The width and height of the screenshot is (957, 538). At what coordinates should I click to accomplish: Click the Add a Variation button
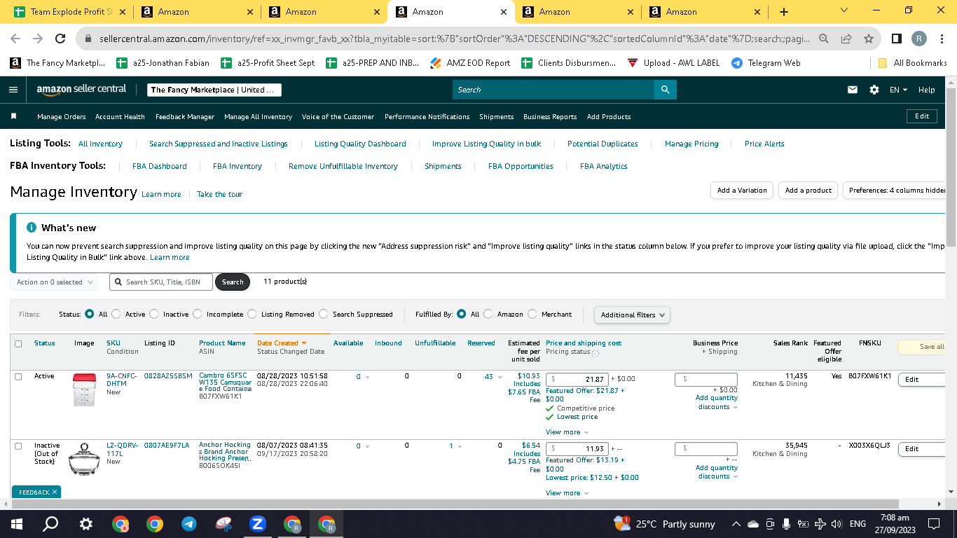(742, 191)
